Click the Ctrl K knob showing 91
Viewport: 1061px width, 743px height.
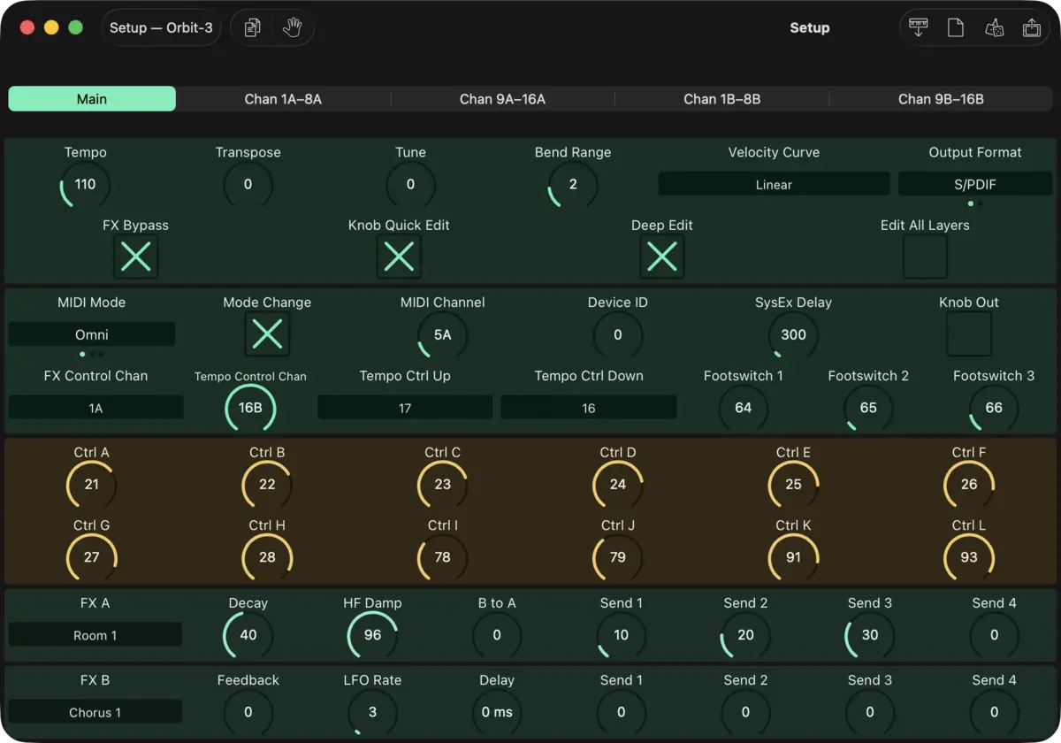pos(794,557)
